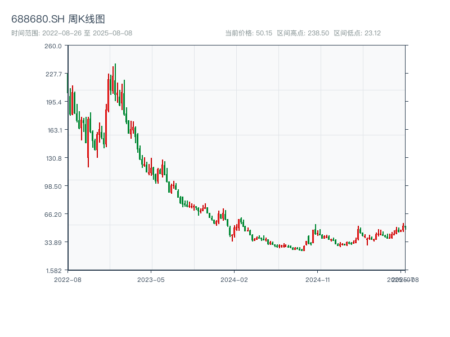
Task: Click the current price label 当前价格: 50.15
Action: click(249, 33)
